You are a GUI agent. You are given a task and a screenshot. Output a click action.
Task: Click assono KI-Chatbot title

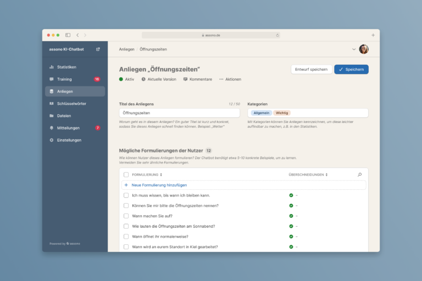click(x=66, y=49)
